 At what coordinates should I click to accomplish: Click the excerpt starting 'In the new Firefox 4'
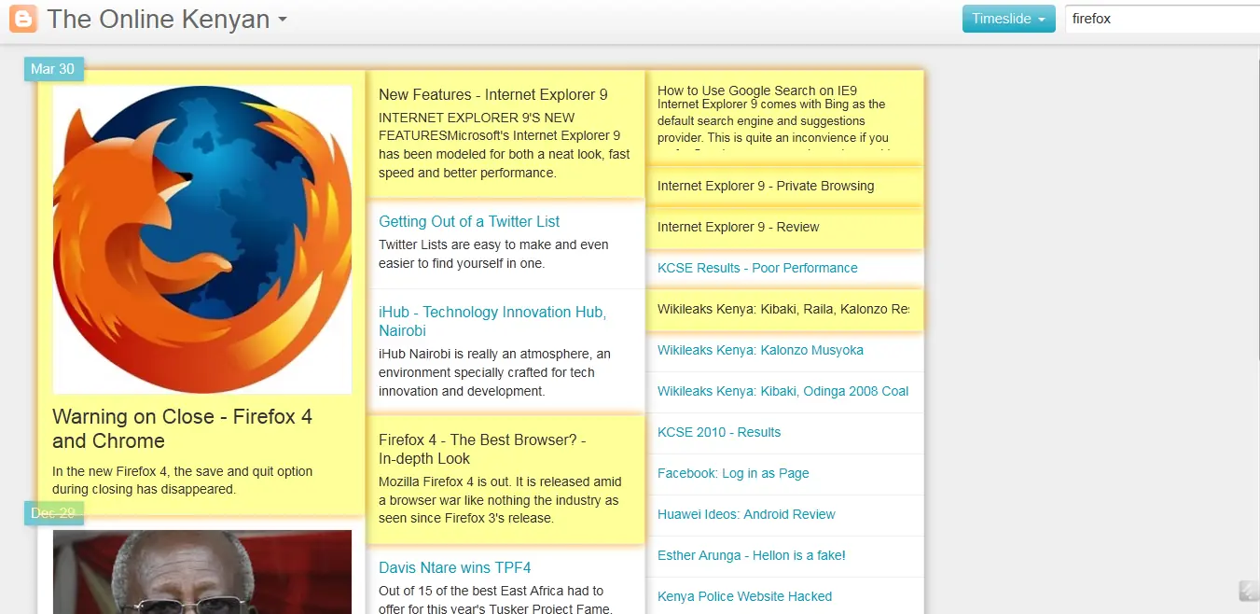point(183,480)
